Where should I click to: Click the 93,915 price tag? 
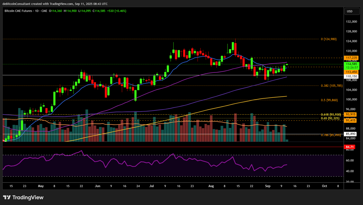[350, 114]
